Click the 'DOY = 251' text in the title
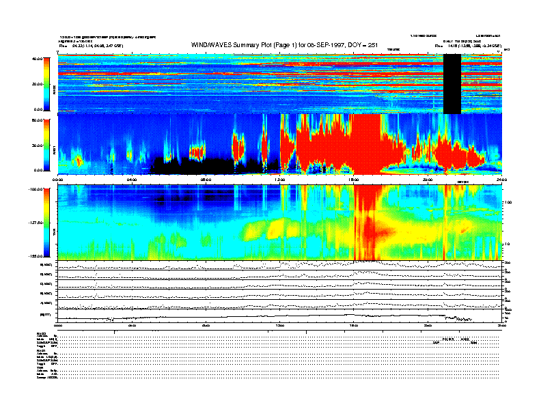The width and height of the screenshot is (541, 418). tap(363, 45)
